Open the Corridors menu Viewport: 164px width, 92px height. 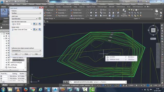pos(102,4)
